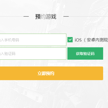The image size is (108, 108).
Task: Click the gray background image below 立即预约
Action: tap(54, 94)
